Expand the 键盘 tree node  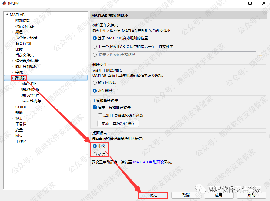12,119
